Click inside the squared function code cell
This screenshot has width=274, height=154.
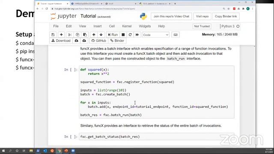point(156,92)
